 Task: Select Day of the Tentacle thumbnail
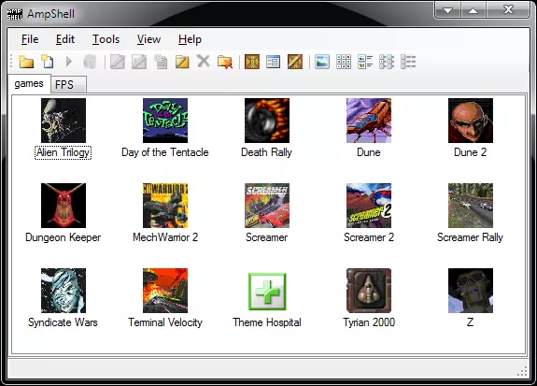(165, 121)
